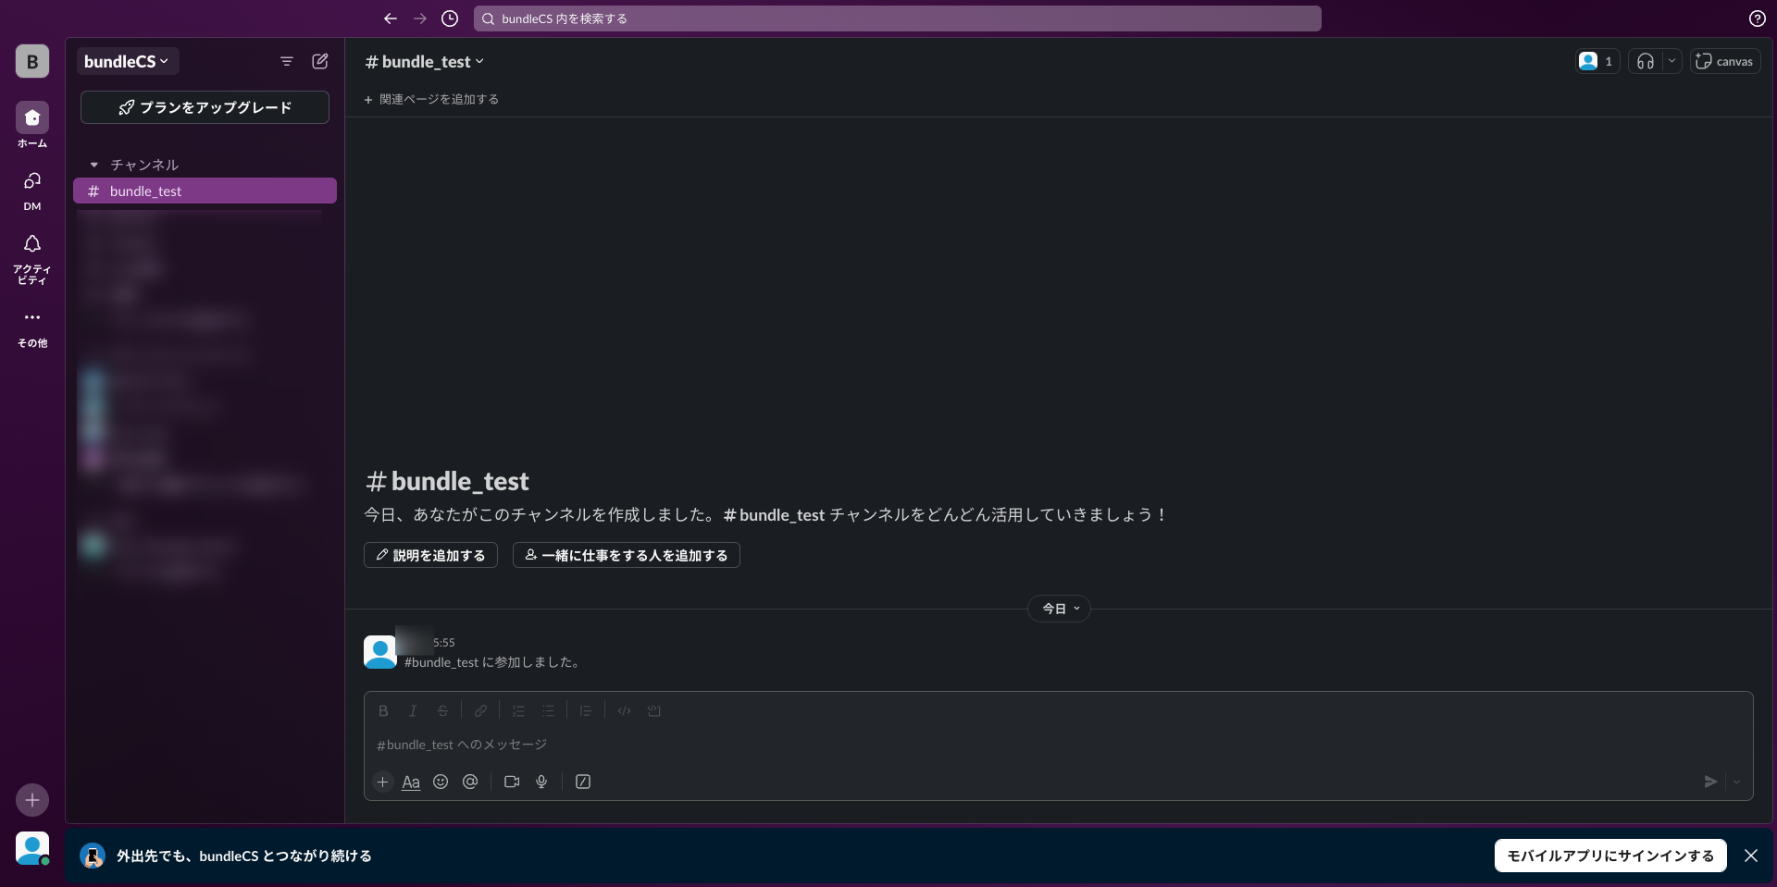The image size is (1777, 887).
Task: Open the DM tab in sidebar
Action: (x=32, y=190)
